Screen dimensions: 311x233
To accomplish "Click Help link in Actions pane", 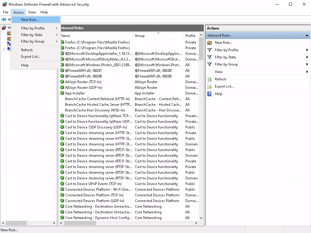I will tap(218, 94).
